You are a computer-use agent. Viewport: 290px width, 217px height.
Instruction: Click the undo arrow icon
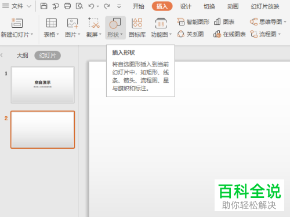coord(91,6)
